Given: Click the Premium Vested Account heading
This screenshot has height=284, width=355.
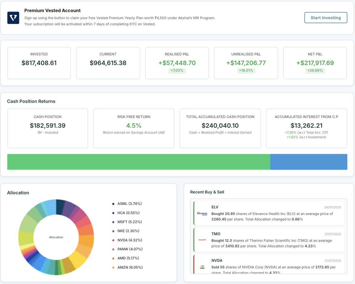Looking at the screenshot, I should pyautogui.click(x=52, y=10).
